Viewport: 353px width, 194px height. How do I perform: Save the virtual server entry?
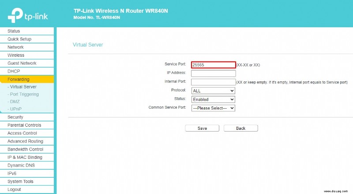coord(202,128)
